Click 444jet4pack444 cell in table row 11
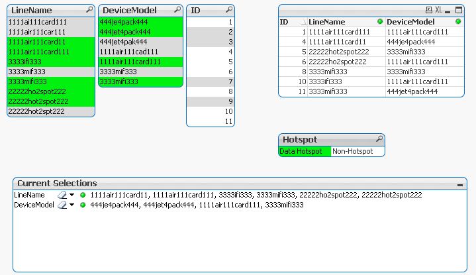Screen dimensions: 476x275 pos(425,91)
